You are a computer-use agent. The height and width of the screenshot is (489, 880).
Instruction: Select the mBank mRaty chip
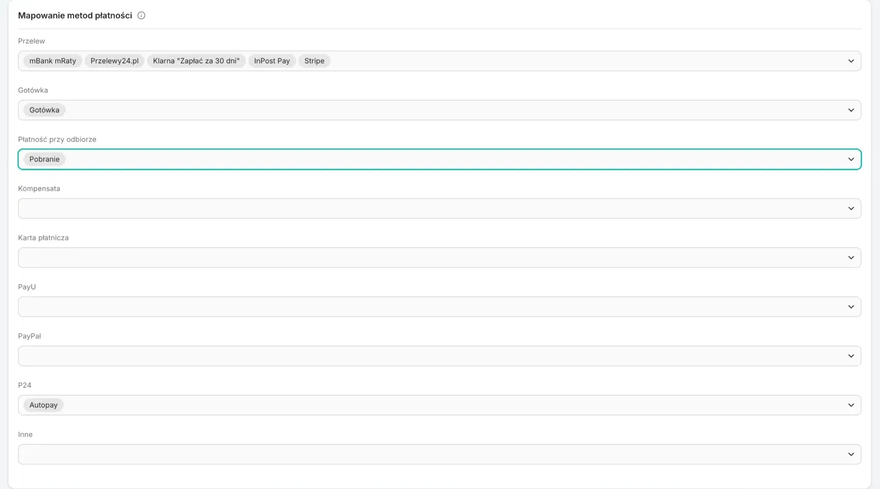(x=53, y=61)
